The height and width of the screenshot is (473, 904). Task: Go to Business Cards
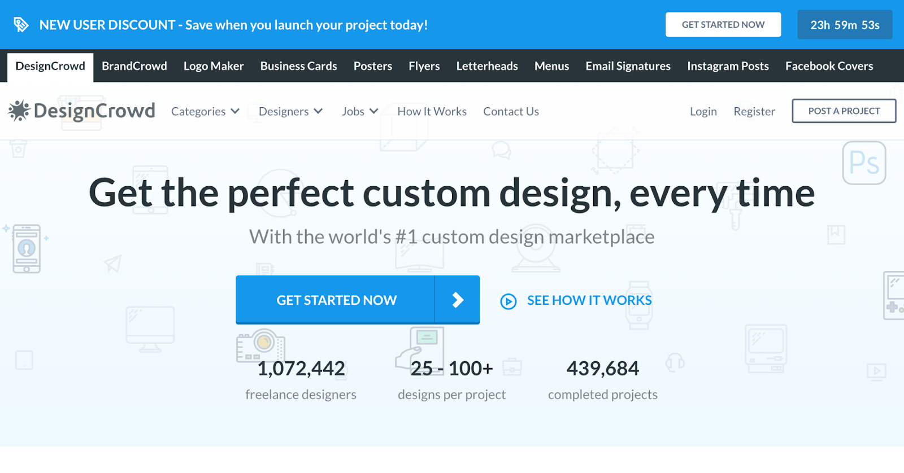pos(299,66)
